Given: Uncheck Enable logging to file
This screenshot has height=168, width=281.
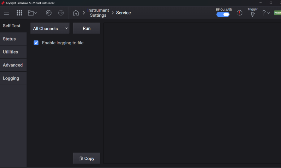Looking at the screenshot, I should (36, 43).
